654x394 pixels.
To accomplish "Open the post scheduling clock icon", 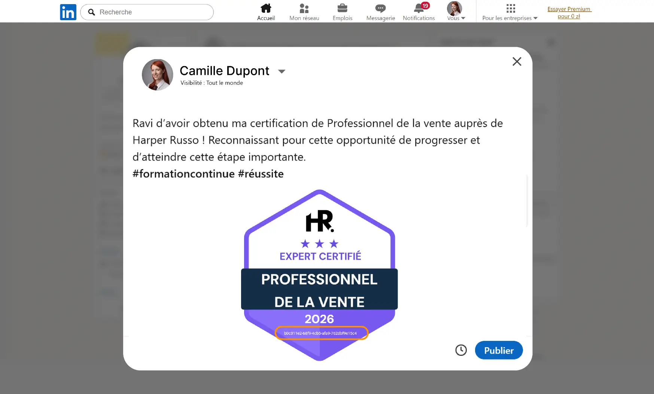I will coord(461,350).
